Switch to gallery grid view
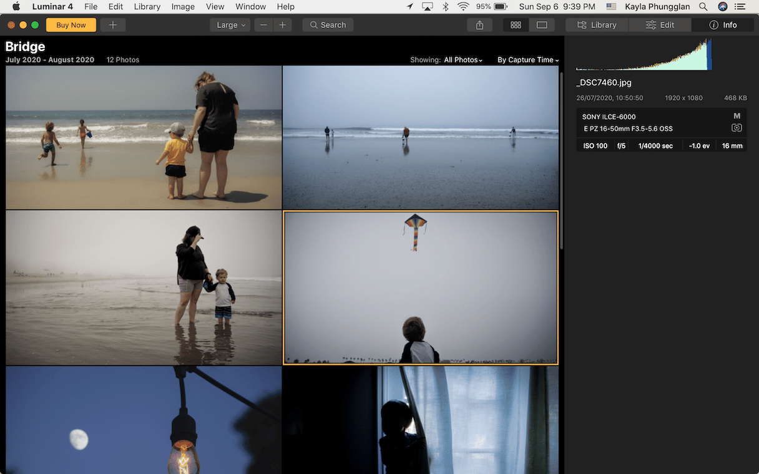Viewport: 759px width, 474px height. pyautogui.click(x=516, y=25)
